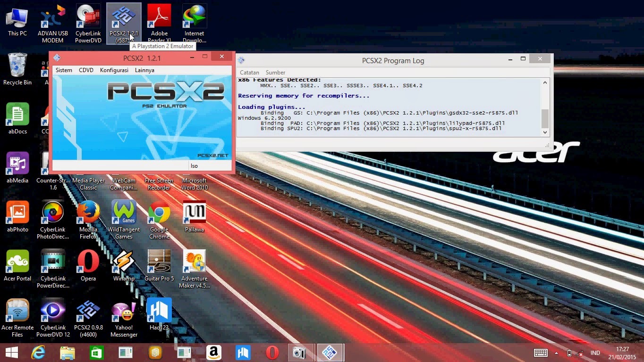Open the Konfigurasi menu
Image resolution: width=644 pixels, height=362 pixels.
coord(114,70)
